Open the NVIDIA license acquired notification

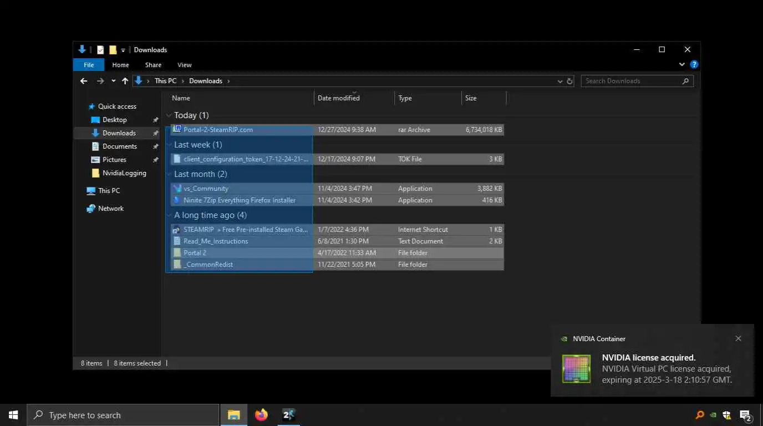coord(653,361)
